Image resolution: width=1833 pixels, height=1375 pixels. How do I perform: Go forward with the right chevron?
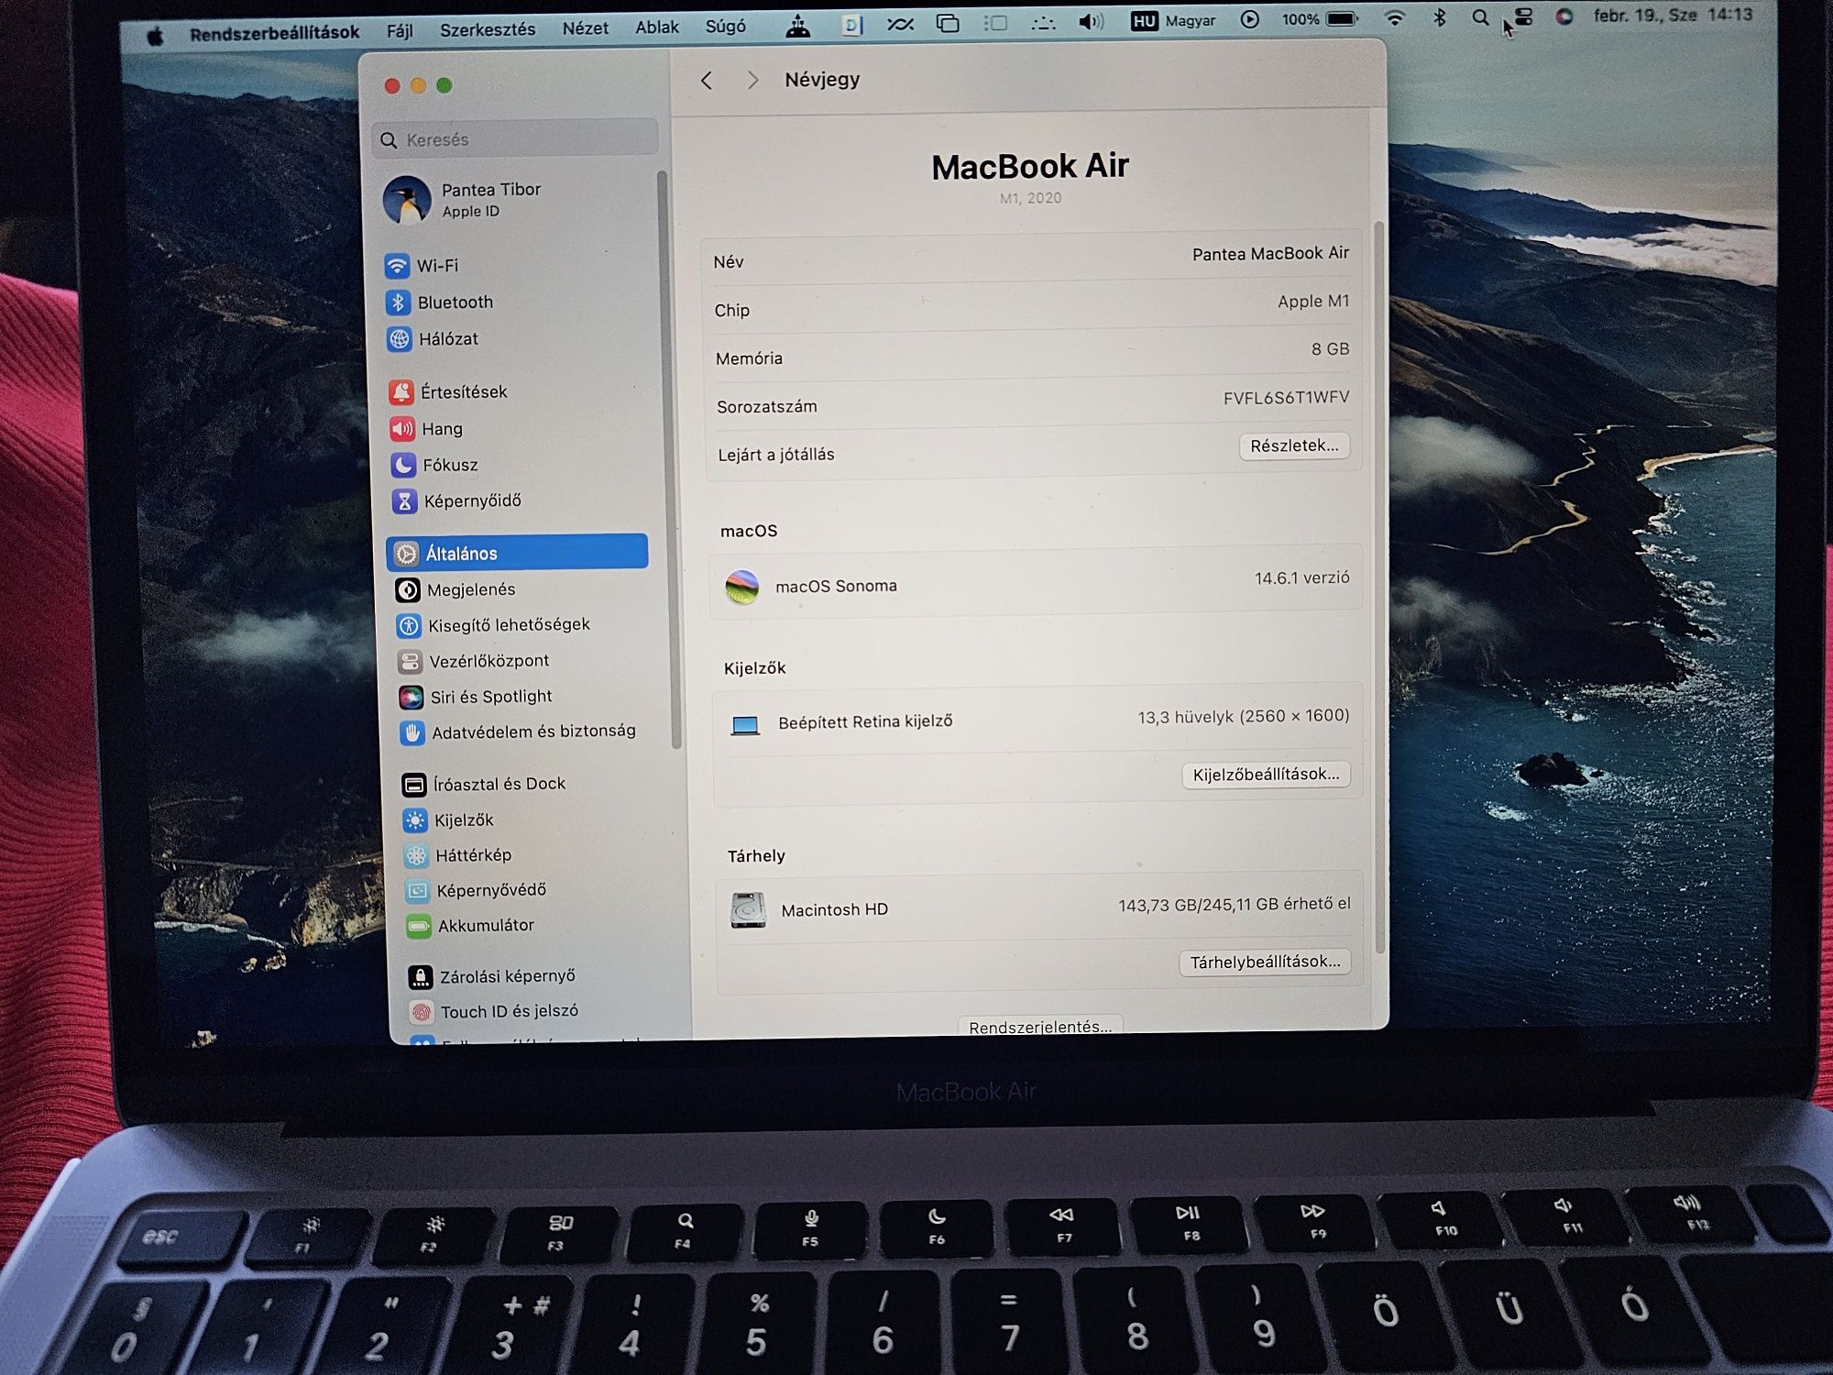point(752,81)
